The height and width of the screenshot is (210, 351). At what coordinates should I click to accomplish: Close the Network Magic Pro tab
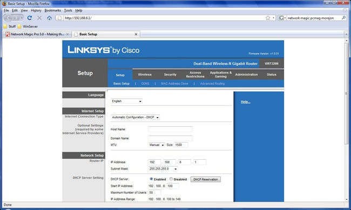coord(67,34)
